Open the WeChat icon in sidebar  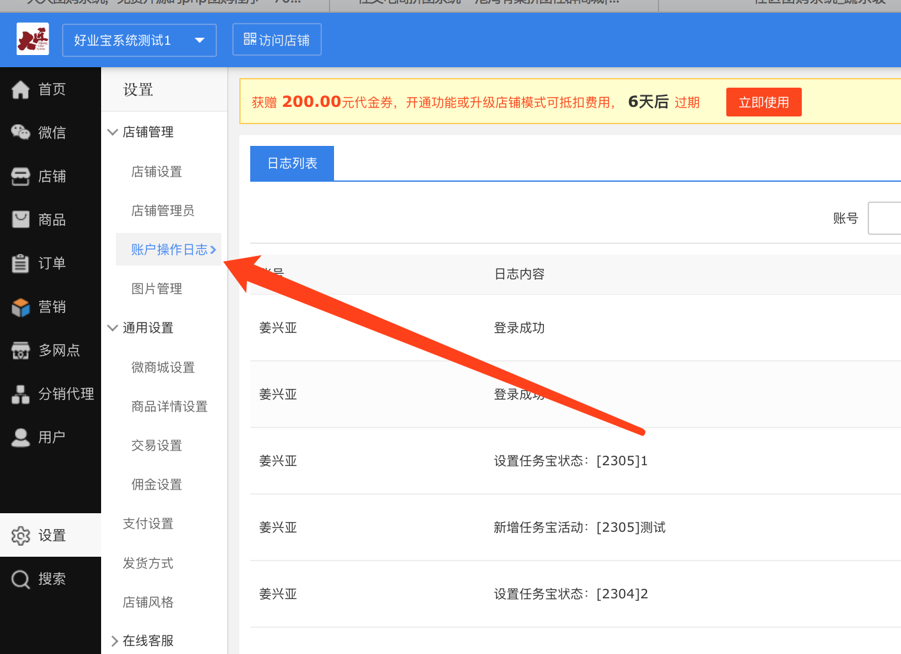click(x=20, y=132)
